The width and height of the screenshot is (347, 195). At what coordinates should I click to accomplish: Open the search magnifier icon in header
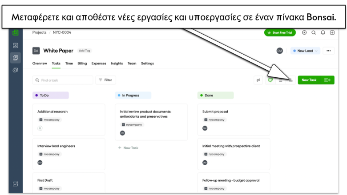click(314, 33)
